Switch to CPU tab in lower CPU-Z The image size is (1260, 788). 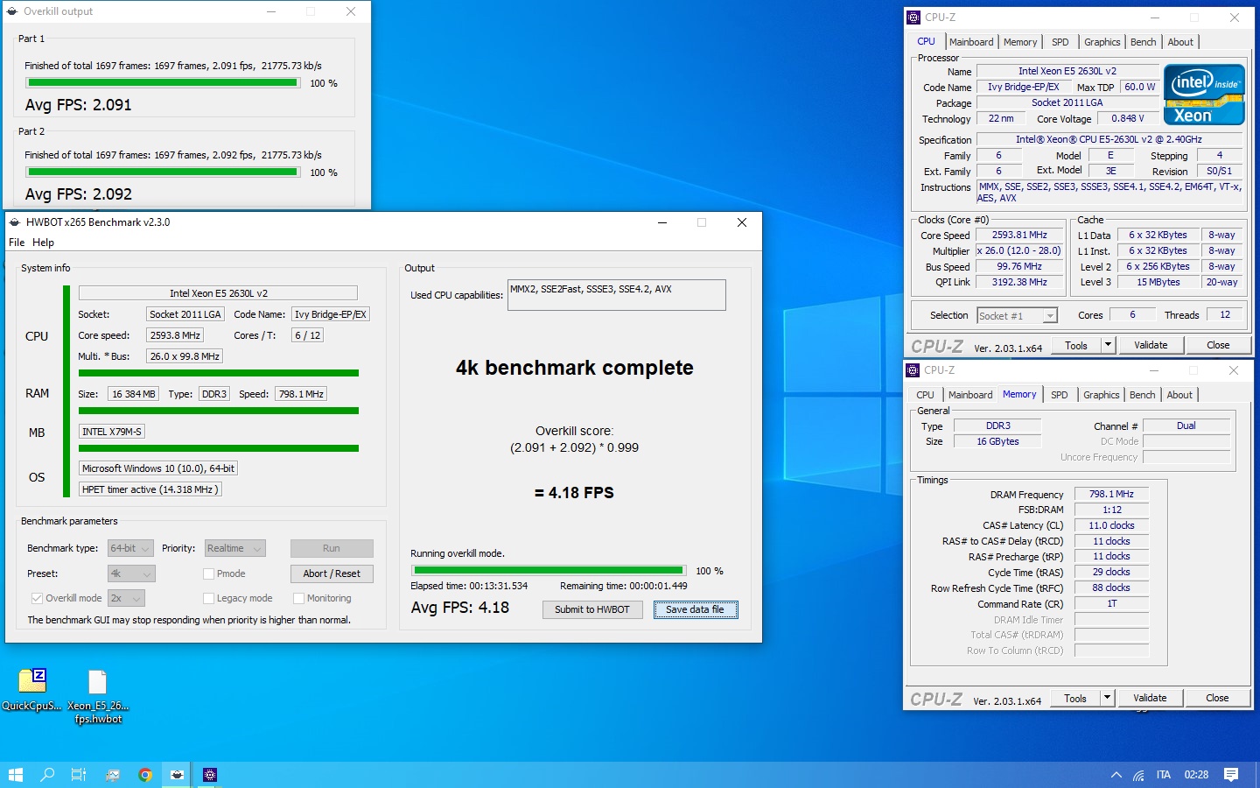pos(925,395)
